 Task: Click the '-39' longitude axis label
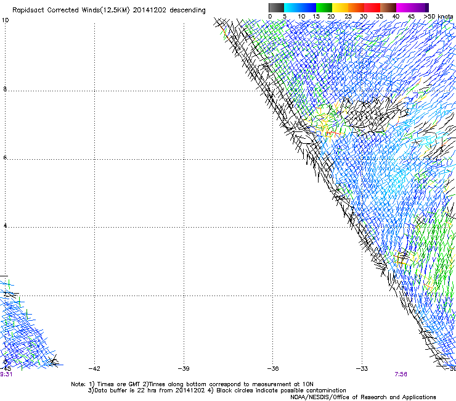(184, 369)
